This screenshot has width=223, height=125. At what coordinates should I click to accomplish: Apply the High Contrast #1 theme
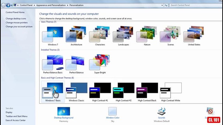(x=100, y=92)
